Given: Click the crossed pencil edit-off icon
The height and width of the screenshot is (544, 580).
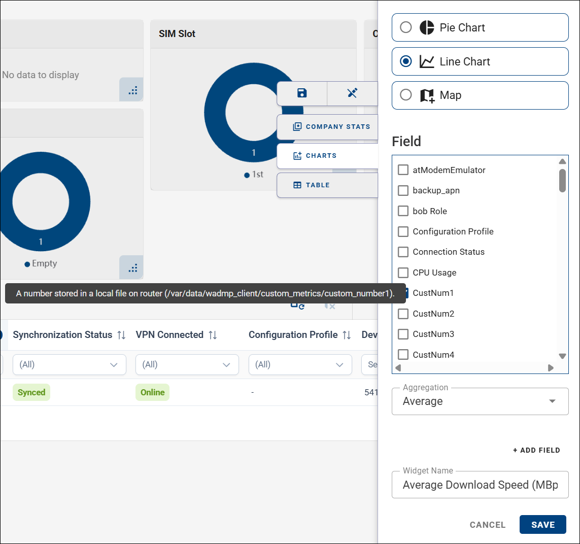Looking at the screenshot, I should (352, 93).
